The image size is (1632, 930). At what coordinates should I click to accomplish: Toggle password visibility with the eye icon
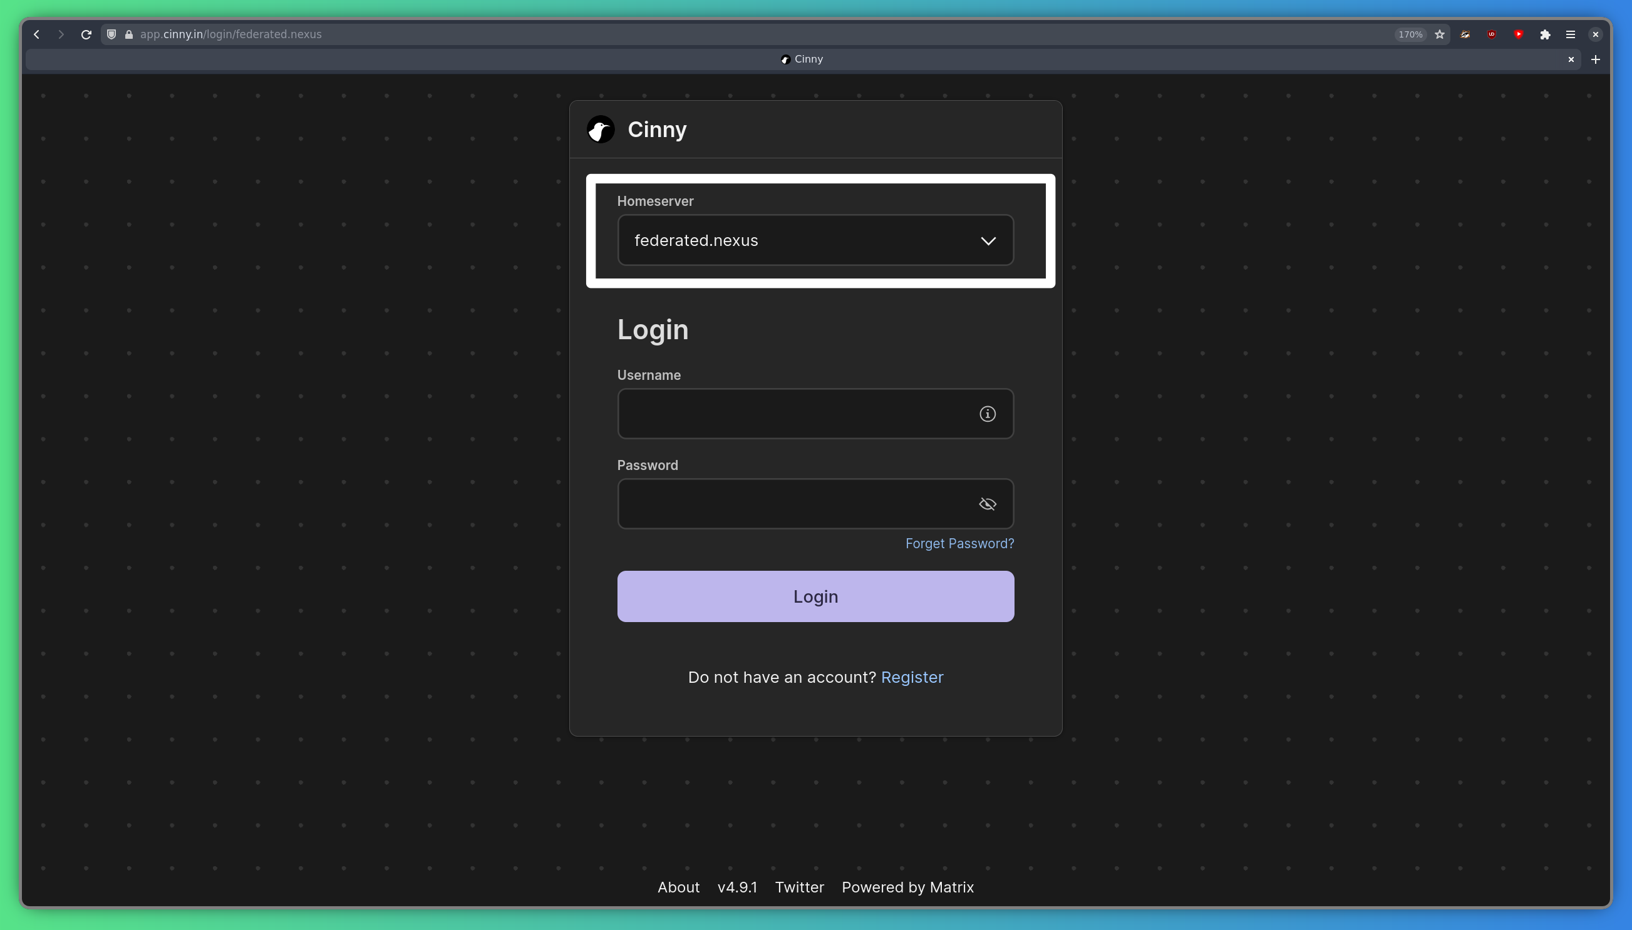(986, 503)
